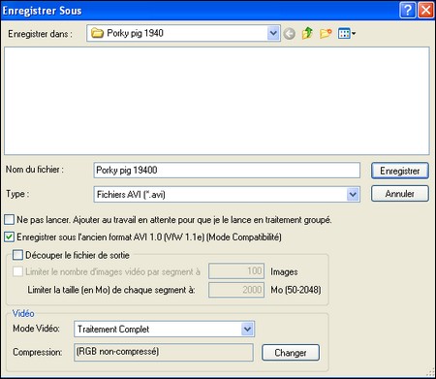Click the images-per-segment field showing 100
Screen dimensions: 436x379
(x=236, y=270)
